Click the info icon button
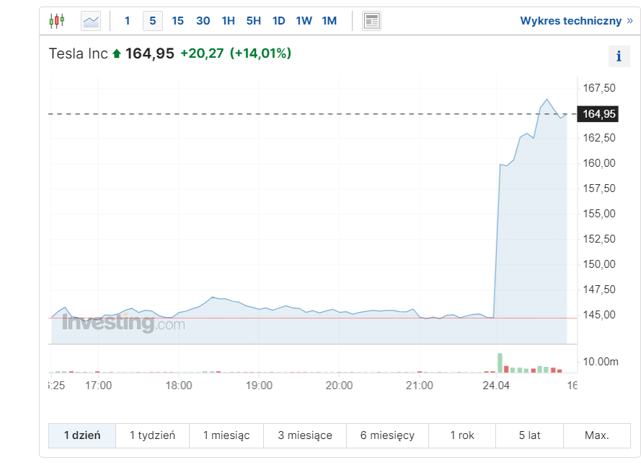Image resolution: width=641 pixels, height=465 pixels. [x=619, y=56]
